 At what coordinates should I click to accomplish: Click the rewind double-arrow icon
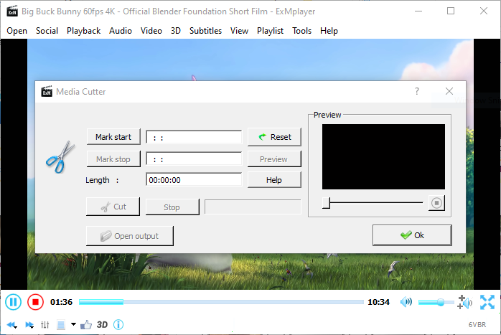(x=12, y=325)
